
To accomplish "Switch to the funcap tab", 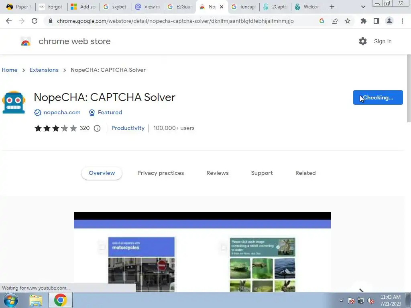I will point(244,7).
